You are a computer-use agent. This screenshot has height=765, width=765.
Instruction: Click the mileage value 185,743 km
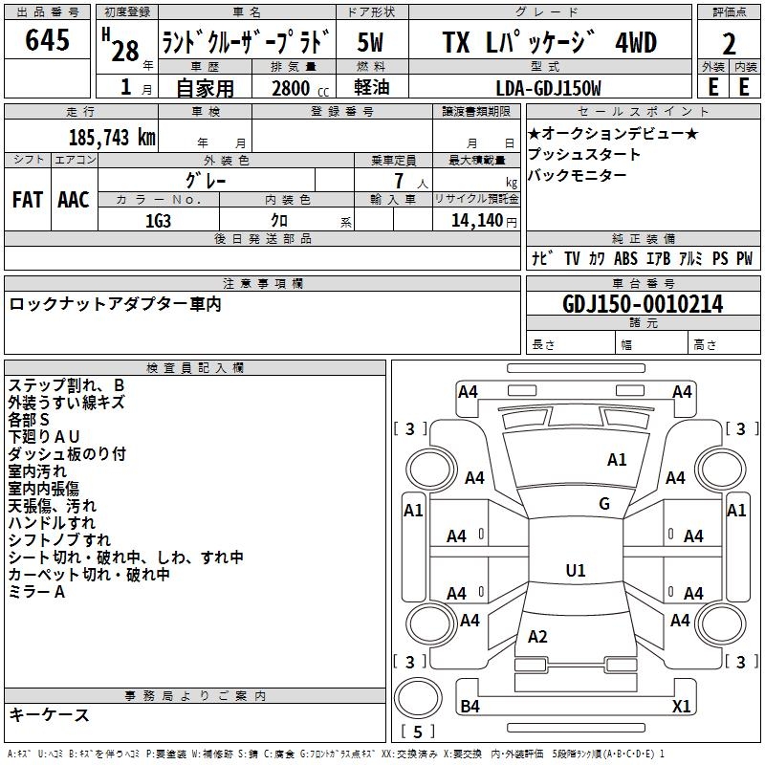pyautogui.click(x=111, y=138)
